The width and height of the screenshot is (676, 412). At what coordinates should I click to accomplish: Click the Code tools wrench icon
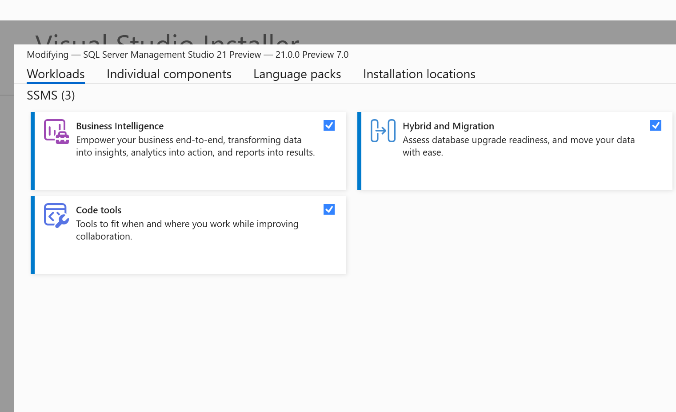[56, 215]
